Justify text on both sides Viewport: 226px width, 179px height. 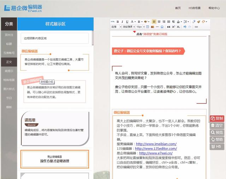click(169, 22)
